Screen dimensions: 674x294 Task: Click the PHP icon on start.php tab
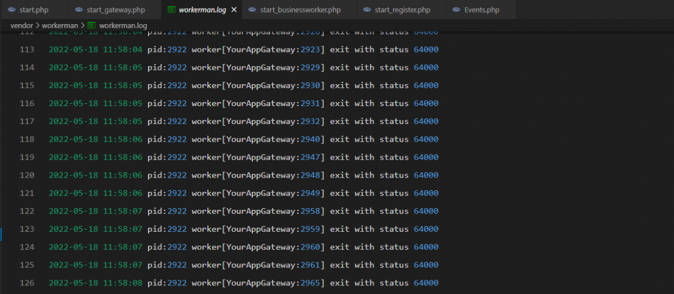pos(12,9)
